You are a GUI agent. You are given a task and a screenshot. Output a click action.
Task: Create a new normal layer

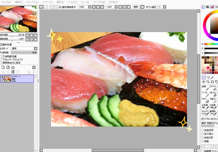pyautogui.click(x=3, y=68)
